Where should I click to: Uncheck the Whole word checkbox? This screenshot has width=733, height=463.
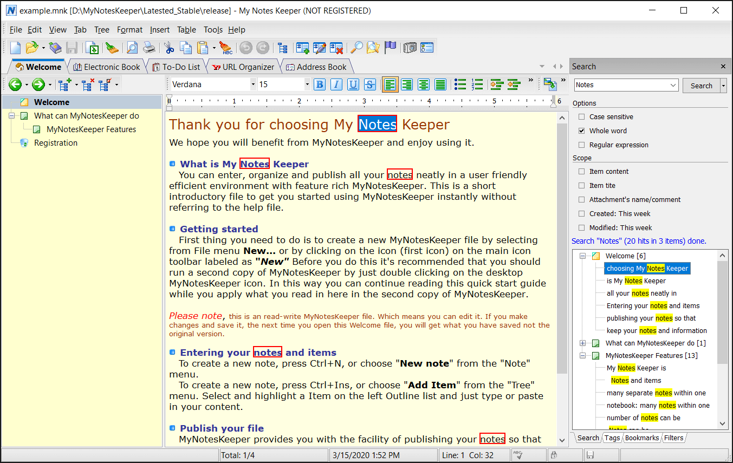pyautogui.click(x=582, y=131)
